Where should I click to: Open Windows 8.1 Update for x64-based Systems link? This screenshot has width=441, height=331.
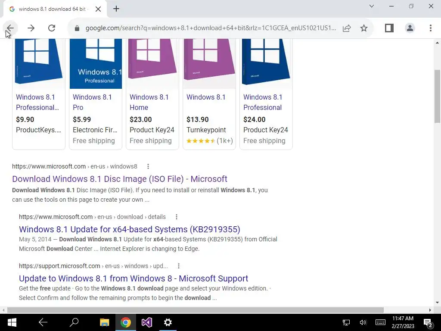[x=129, y=229]
